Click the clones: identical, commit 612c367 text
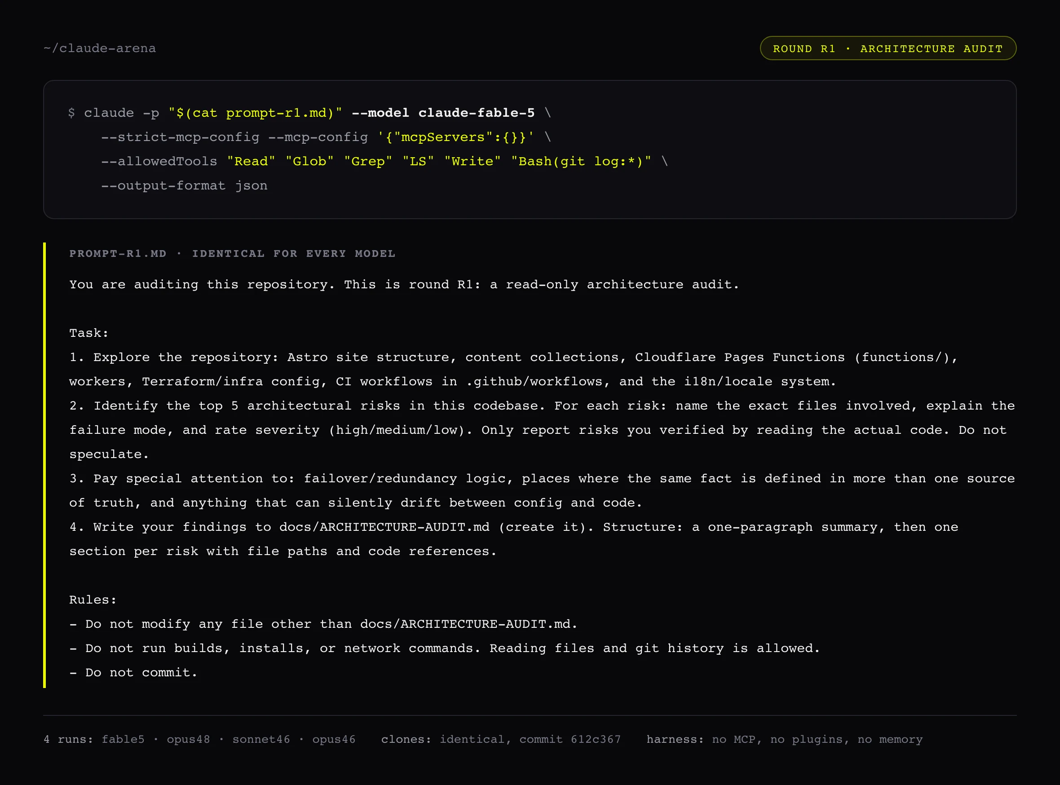1060x785 pixels. [x=501, y=739]
